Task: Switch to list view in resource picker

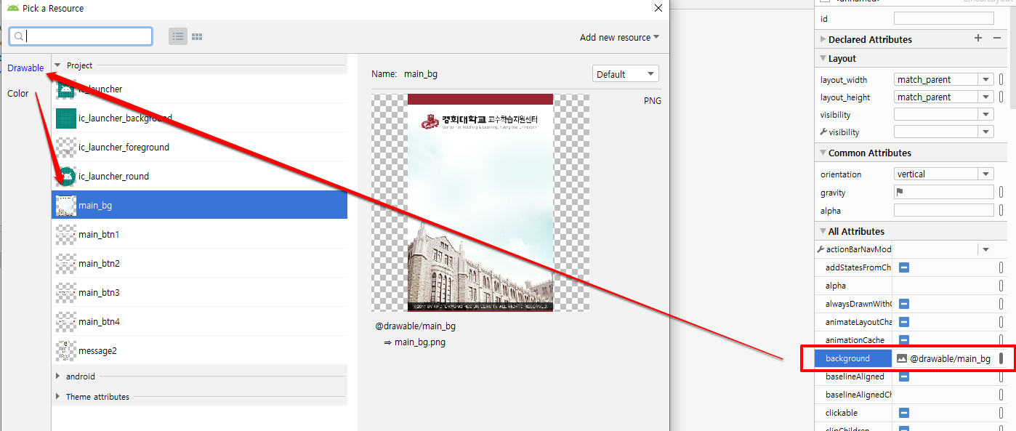Action: click(178, 36)
